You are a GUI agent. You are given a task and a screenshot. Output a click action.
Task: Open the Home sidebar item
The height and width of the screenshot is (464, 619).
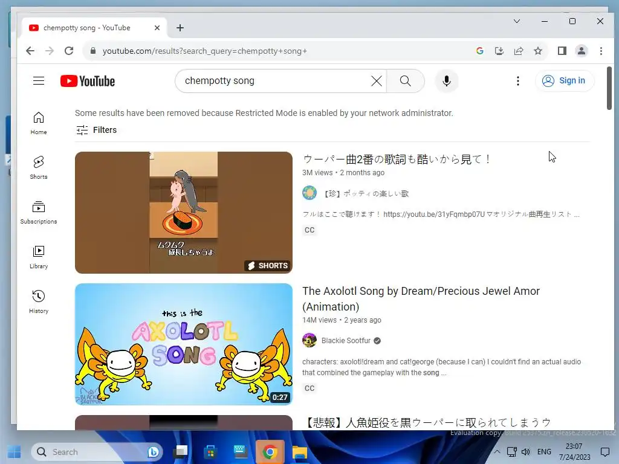point(39,123)
